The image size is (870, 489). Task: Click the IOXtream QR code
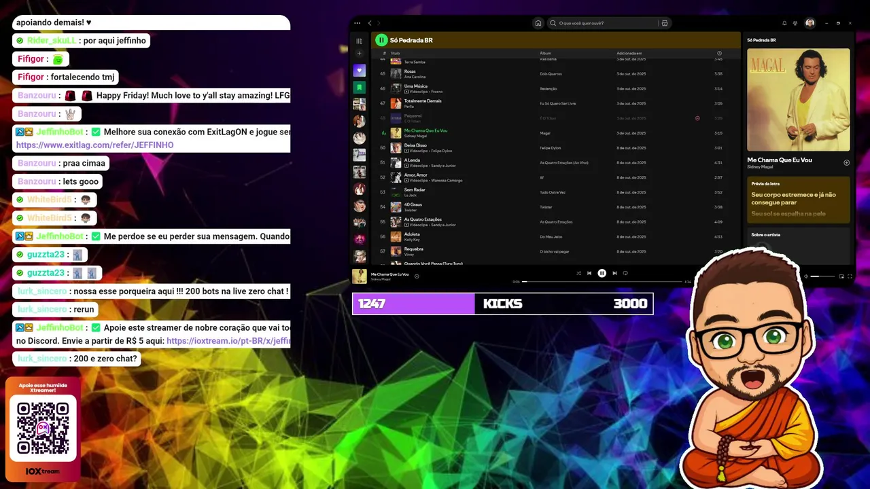coord(43,428)
